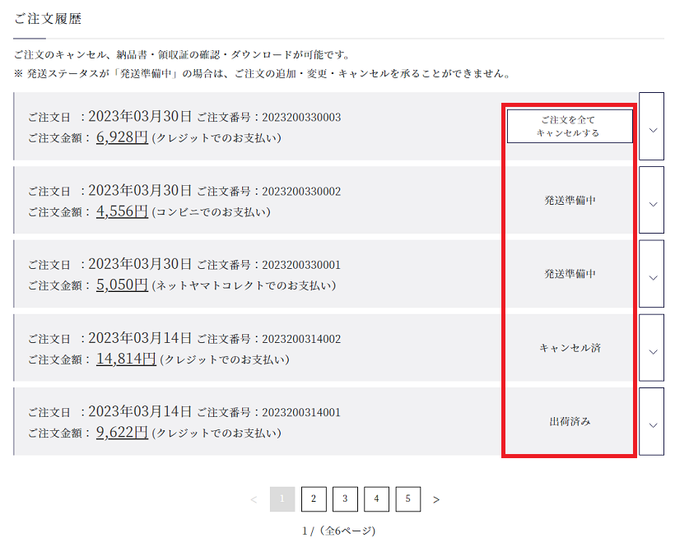Expand the shipped order 2023200314001 chevron
This screenshot has width=675, height=547.
point(651,421)
